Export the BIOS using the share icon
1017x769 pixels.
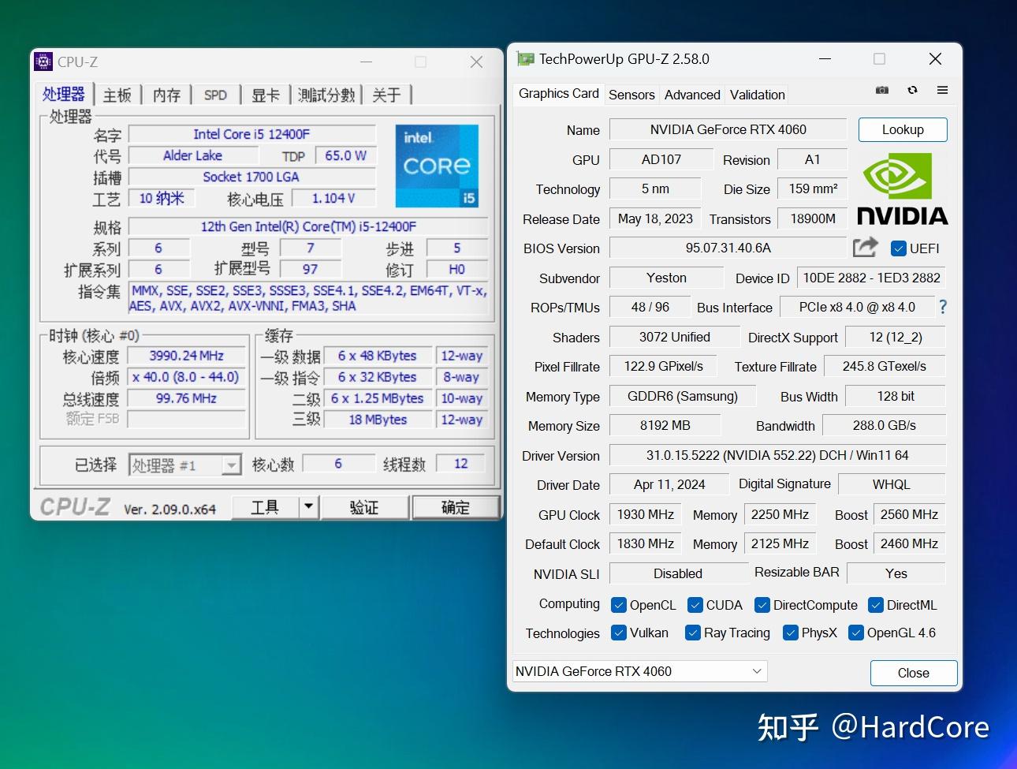point(865,247)
